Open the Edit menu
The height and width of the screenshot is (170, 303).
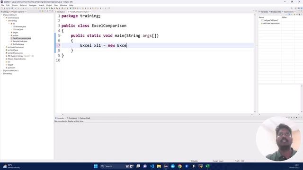(8, 5)
